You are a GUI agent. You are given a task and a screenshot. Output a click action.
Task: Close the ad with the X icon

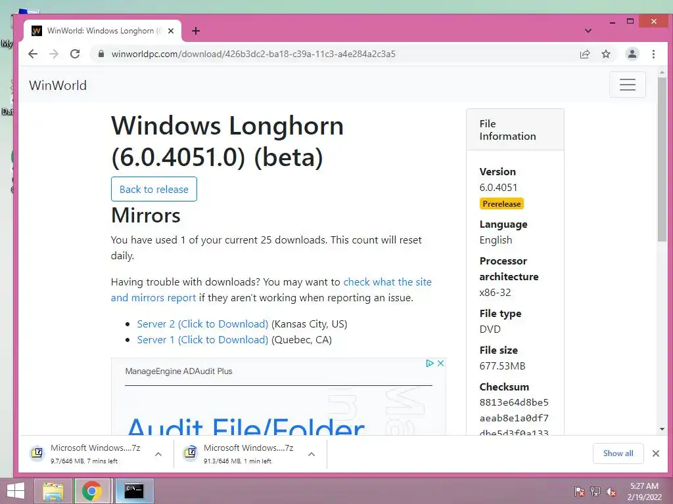(440, 364)
